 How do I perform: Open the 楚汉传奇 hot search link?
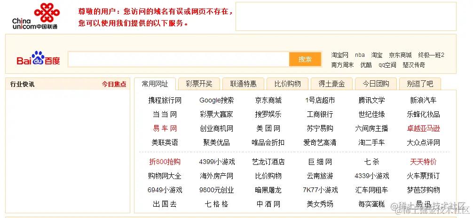coord(414,65)
